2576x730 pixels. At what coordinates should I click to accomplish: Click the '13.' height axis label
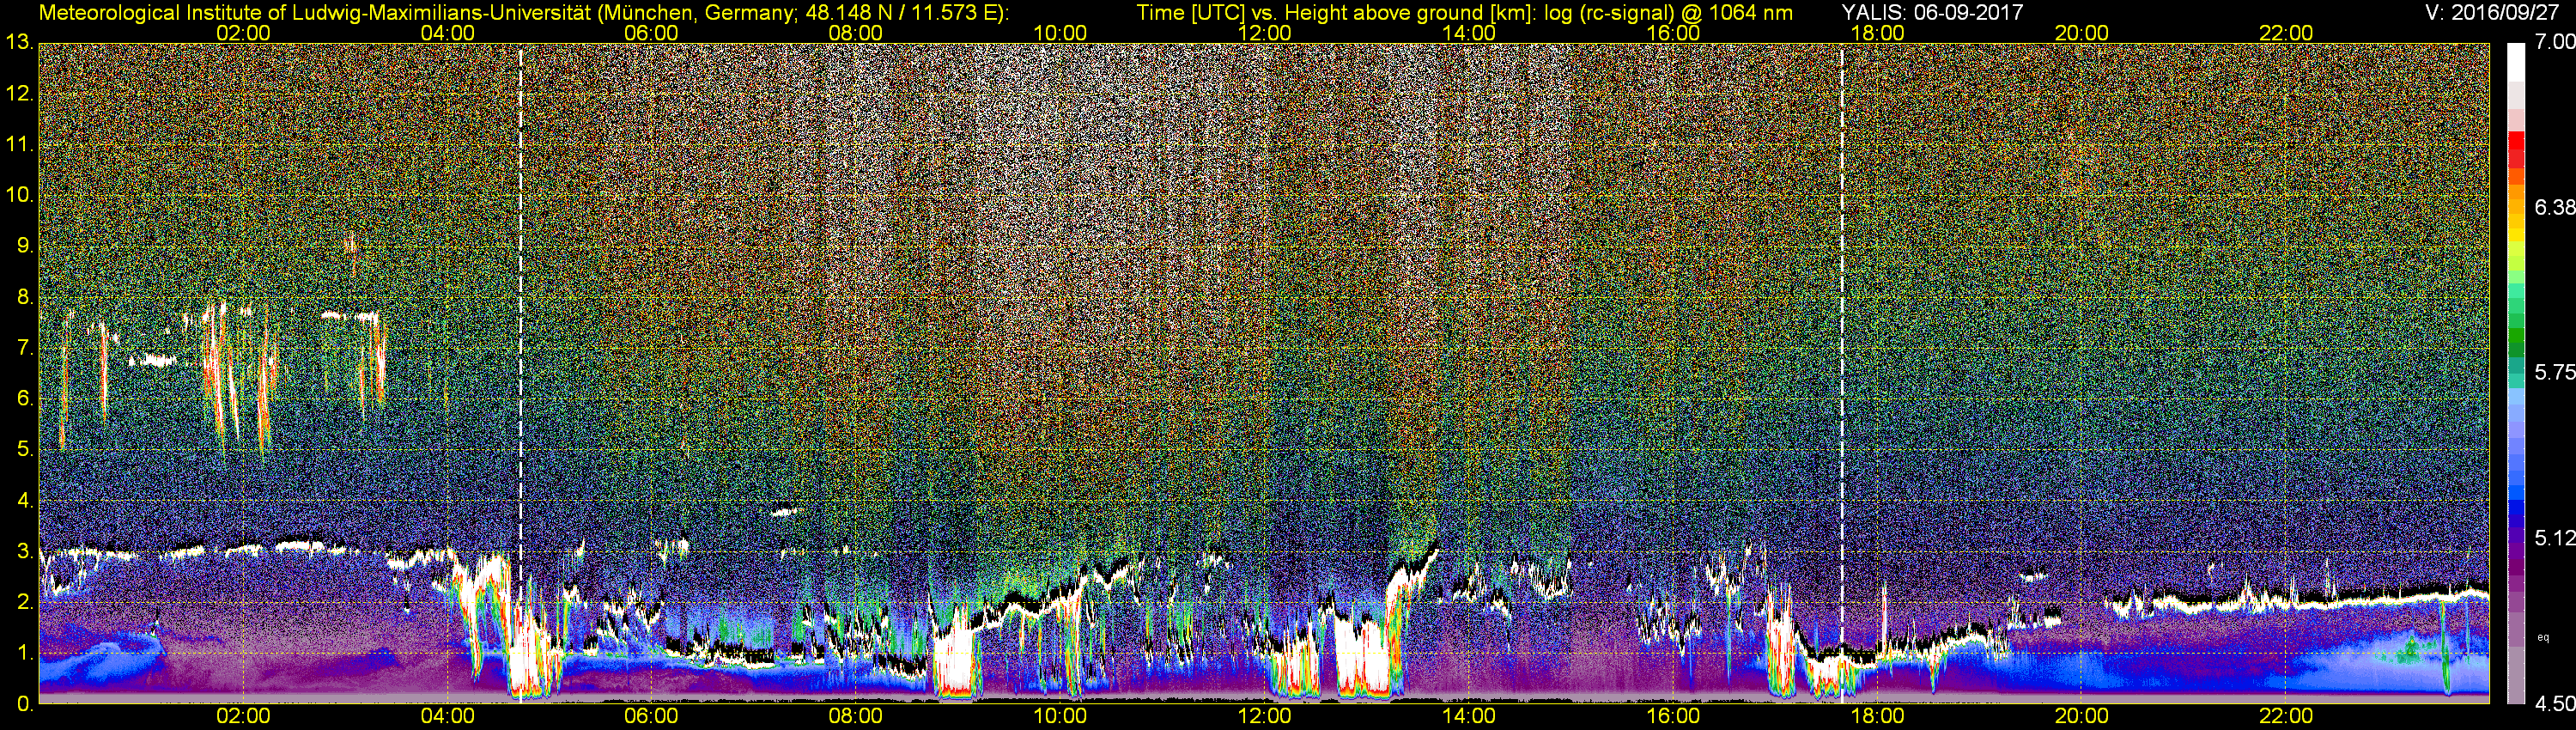pyautogui.click(x=19, y=42)
